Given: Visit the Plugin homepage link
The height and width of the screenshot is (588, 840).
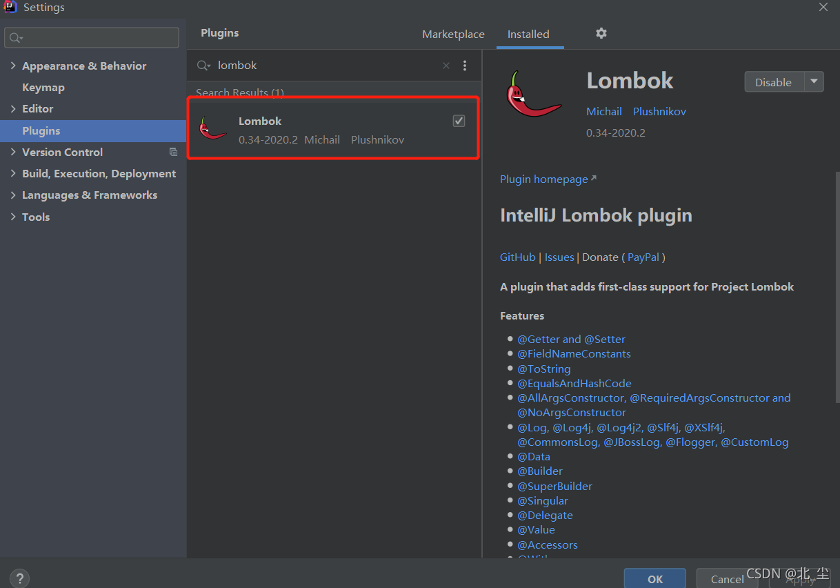Looking at the screenshot, I should click(543, 179).
